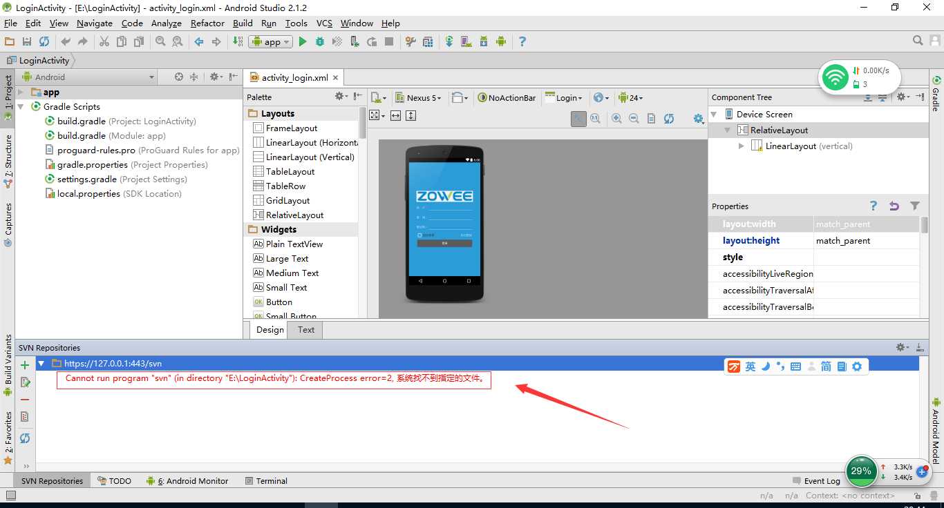Click the Project panel scroll-from-source target icon

pyautogui.click(x=179, y=77)
